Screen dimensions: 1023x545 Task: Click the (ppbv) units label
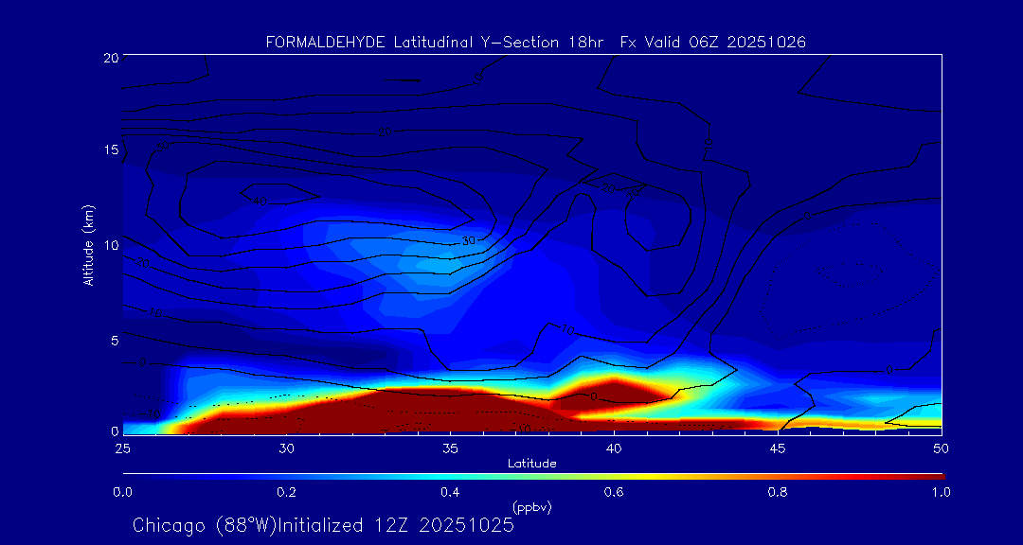pyautogui.click(x=531, y=507)
